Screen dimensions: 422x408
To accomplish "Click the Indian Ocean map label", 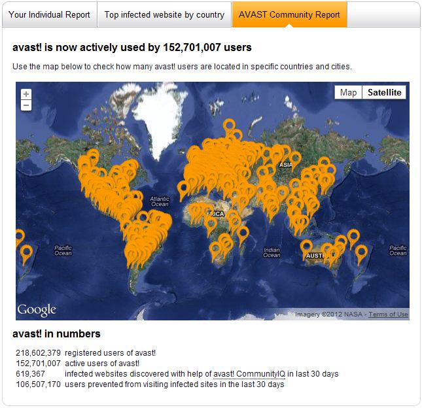I will (272, 252).
